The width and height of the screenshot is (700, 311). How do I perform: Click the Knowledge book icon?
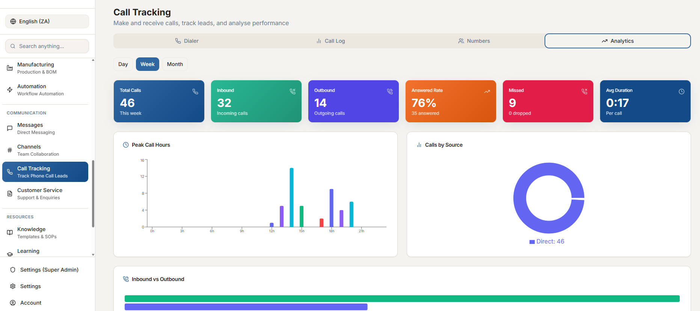[10, 233]
